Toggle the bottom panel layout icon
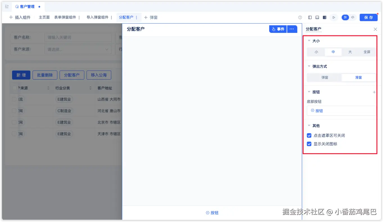 pos(317,17)
